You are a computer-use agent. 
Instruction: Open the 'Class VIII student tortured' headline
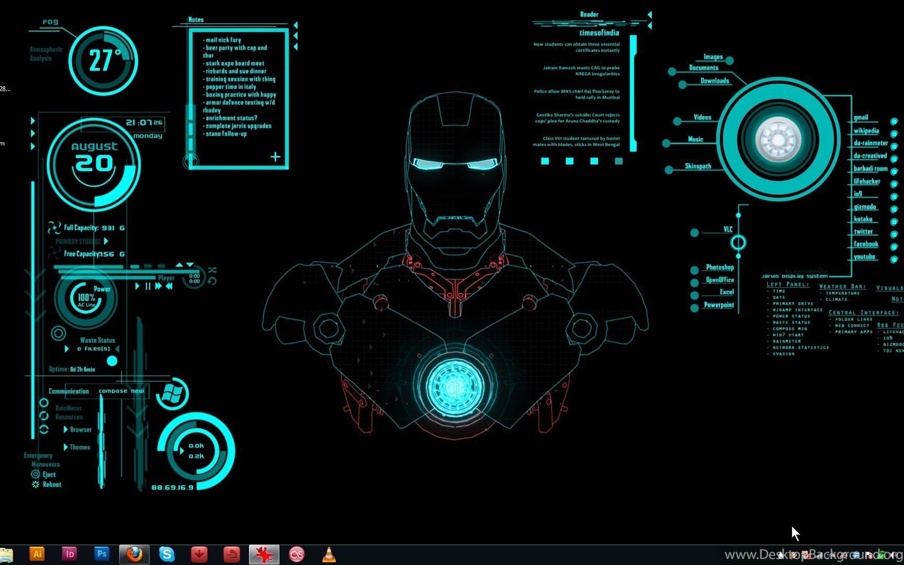click(x=576, y=141)
